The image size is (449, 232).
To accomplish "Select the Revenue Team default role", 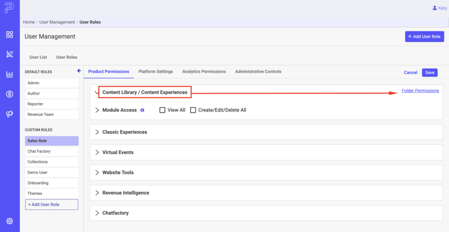I will (x=52, y=114).
